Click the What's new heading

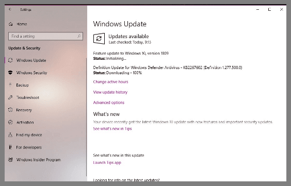(x=106, y=114)
